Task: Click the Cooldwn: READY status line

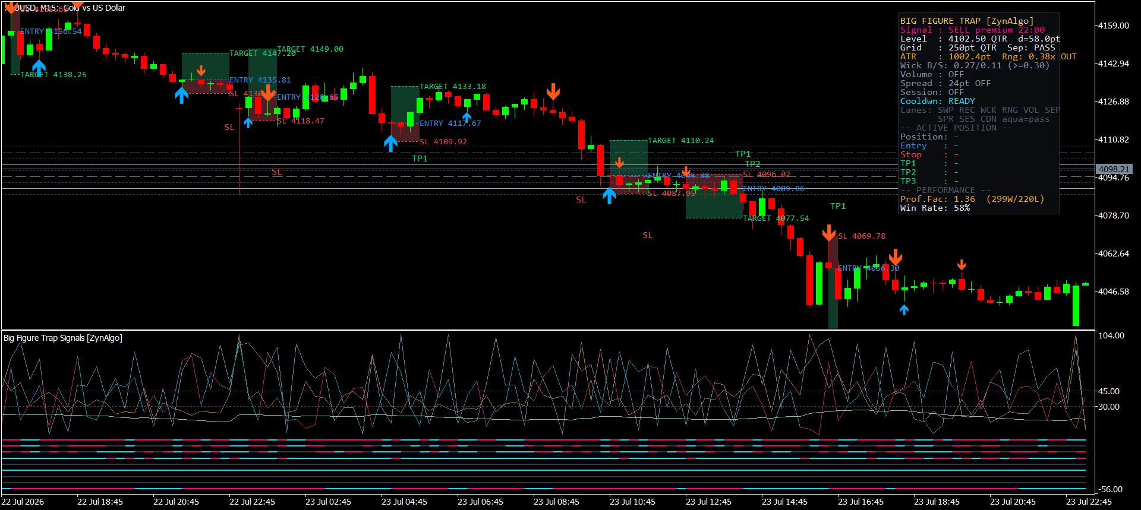Action: click(938, 101)
